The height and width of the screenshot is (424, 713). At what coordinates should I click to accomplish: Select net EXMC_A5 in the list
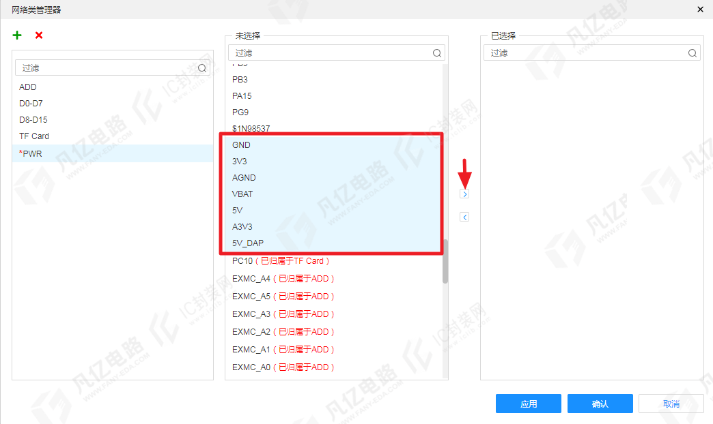pos(334,297)
